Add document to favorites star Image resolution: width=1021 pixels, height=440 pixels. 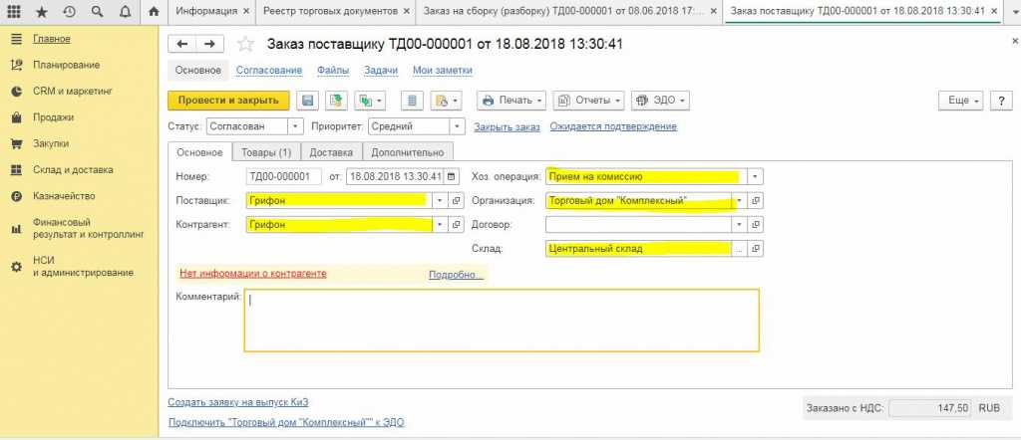click(x=247, y=44)
